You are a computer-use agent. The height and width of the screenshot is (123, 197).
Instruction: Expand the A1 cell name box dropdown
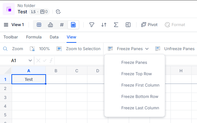click(30, 60)
